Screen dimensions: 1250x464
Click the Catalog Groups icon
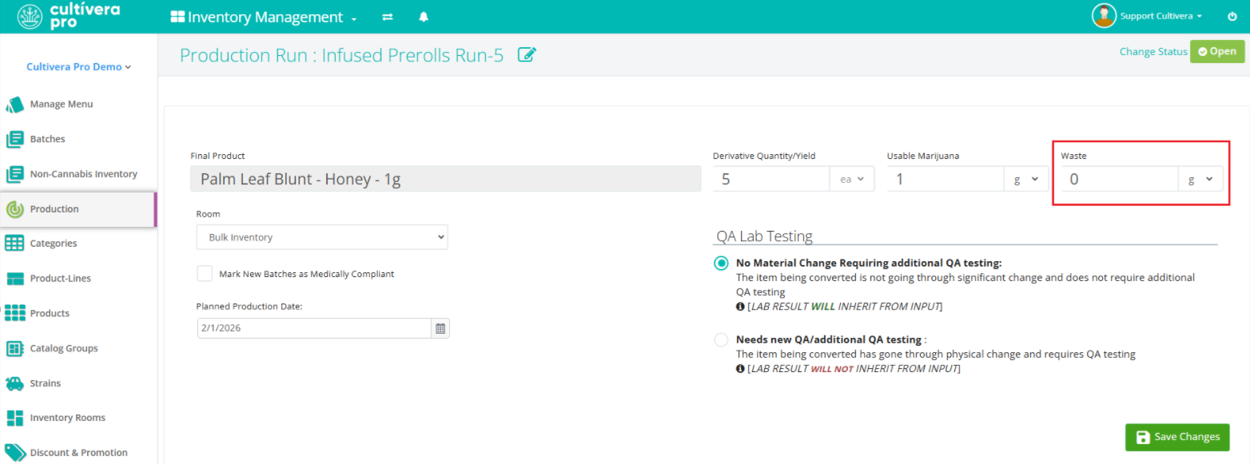(x=14, y=348)
